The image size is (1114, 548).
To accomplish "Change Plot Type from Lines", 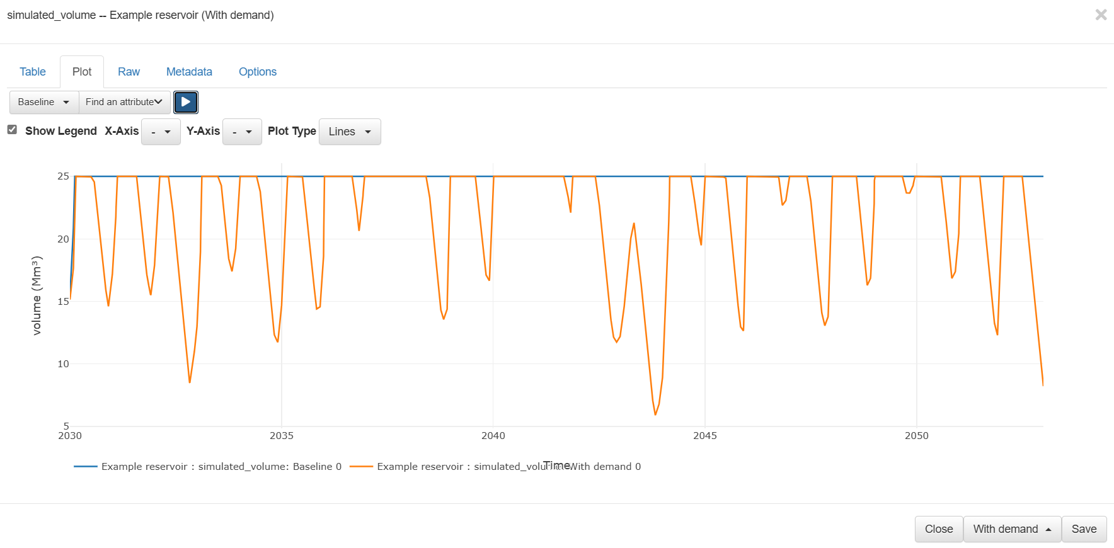I will click(350, 132).
